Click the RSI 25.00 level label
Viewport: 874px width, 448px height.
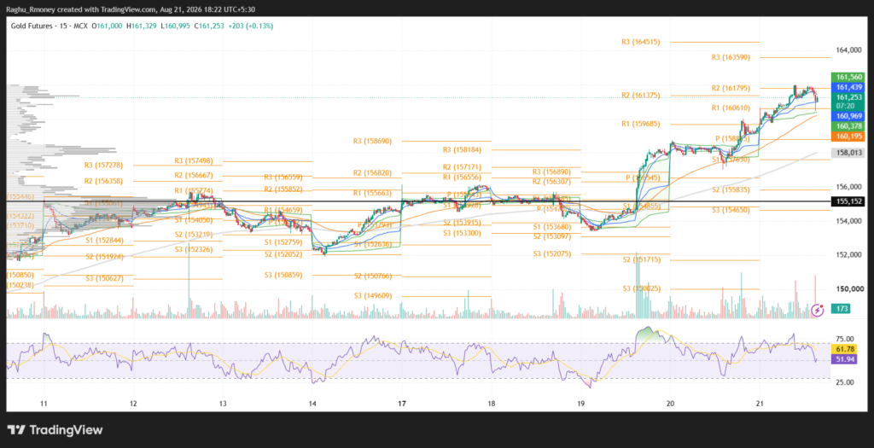(x=844, y=382)
